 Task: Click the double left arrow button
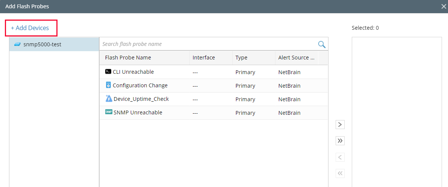coord(340,173)
